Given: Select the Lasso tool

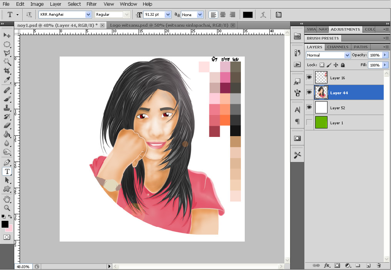Looking at the screenshot, I should point(7,53).
